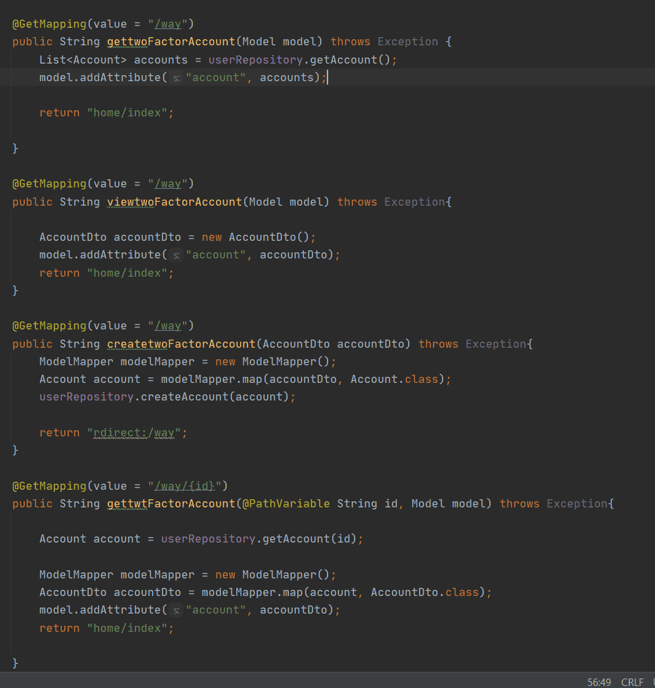Click the caret position 56:49 in status bar

[600, 683]
